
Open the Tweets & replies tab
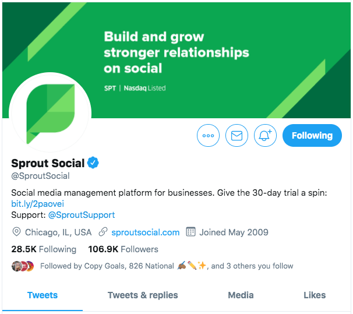click(x=143, y=295)
